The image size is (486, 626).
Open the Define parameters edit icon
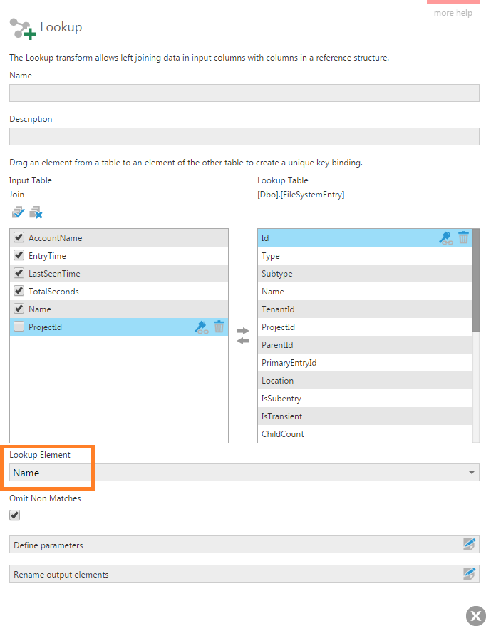470,544
